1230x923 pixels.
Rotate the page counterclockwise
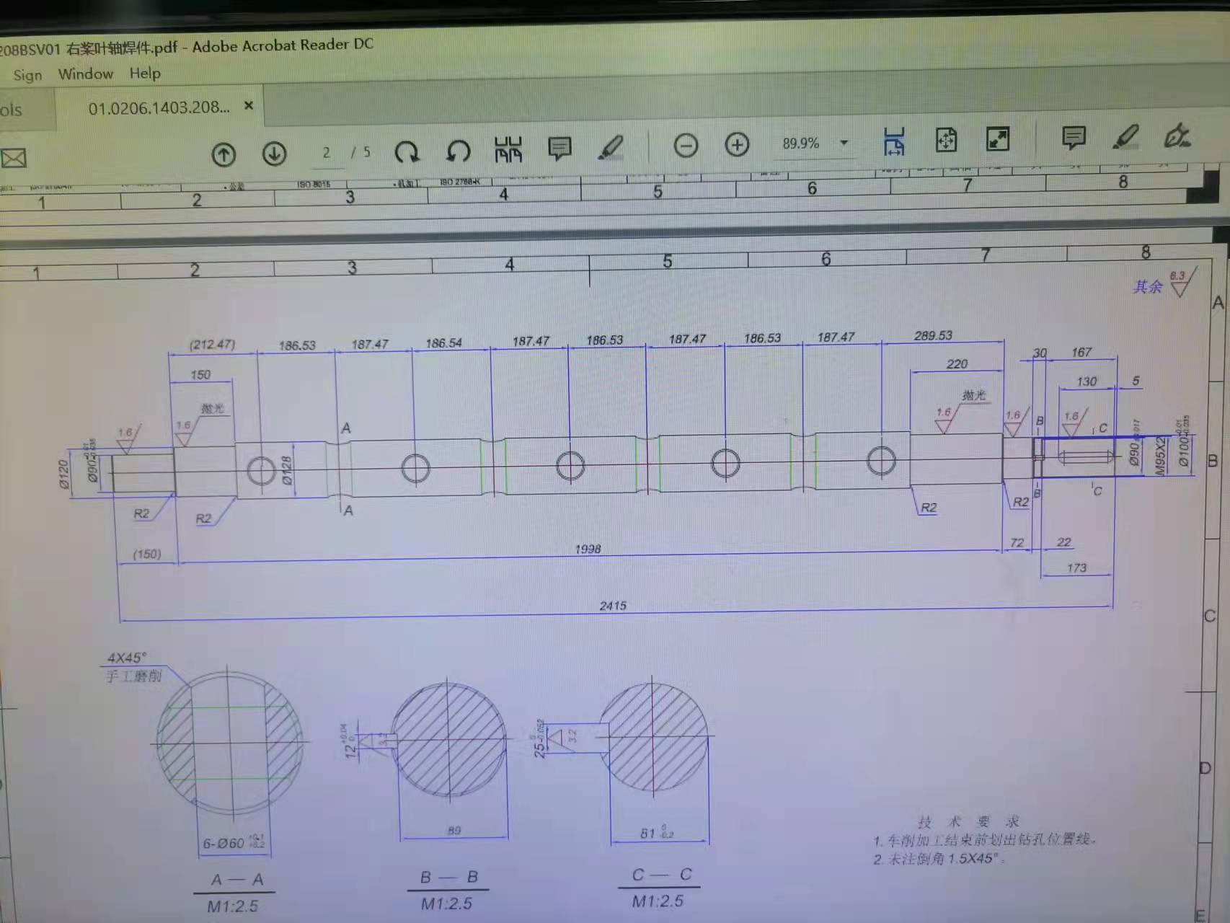click(x=458, y=151)
